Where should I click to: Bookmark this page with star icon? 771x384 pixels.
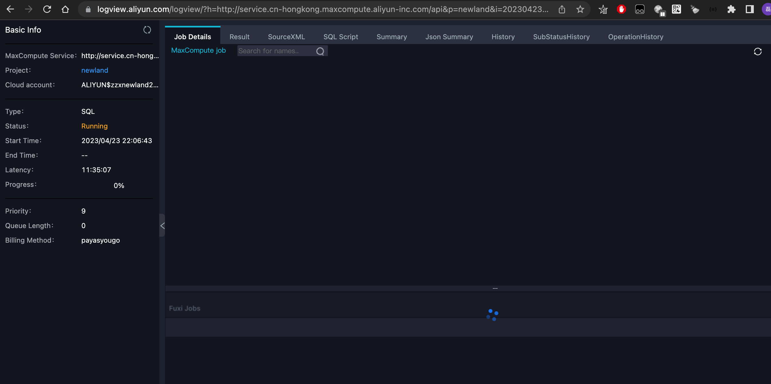click(x=580, y=9)
